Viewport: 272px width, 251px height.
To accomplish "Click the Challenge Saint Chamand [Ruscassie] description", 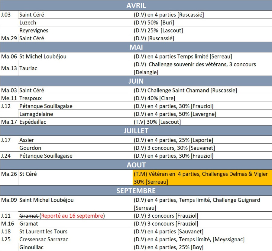I will click(185, 90).
